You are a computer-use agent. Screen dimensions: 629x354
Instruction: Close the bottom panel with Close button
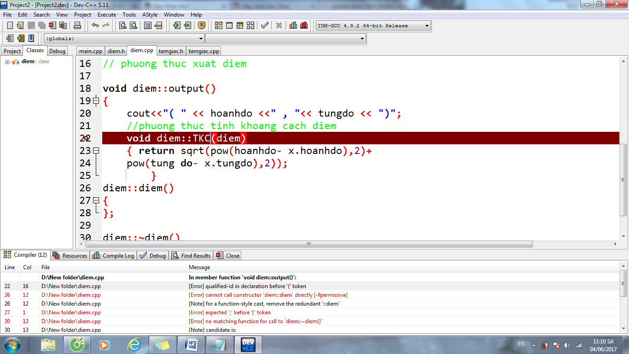coord(228,255)
